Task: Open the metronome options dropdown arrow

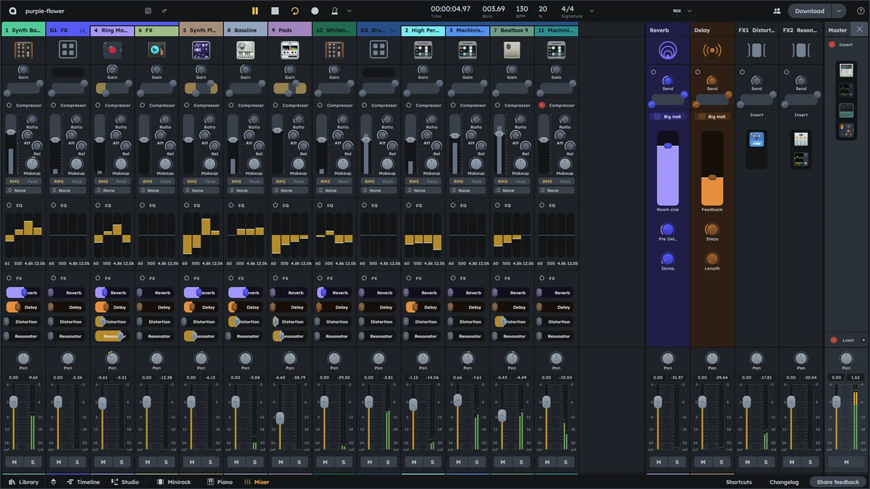Action: pyautogui.click(x=349, y=11)
